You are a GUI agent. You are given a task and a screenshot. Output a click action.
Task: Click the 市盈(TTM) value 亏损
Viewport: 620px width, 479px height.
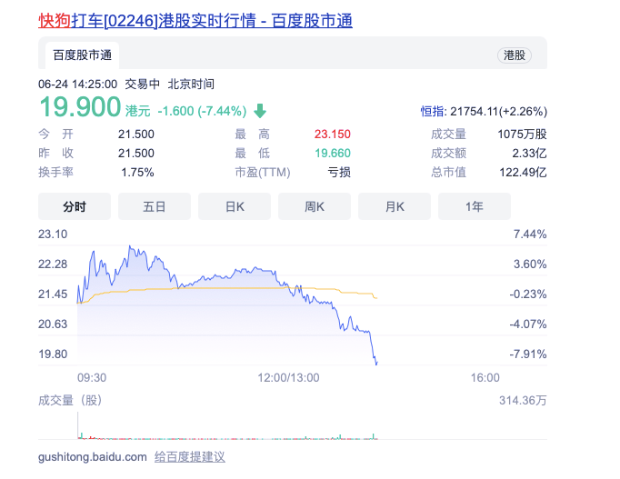tap(339, 173)
